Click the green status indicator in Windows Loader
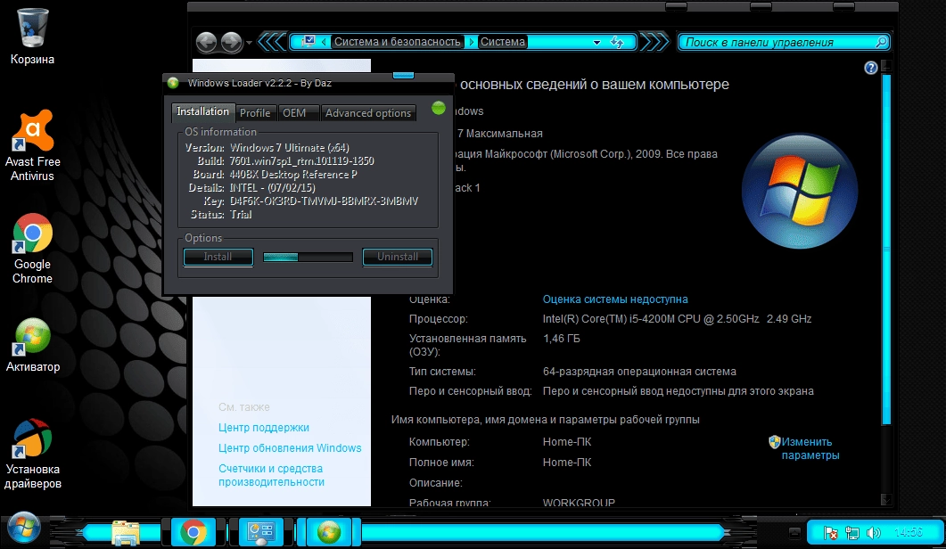Screen dimensions: 946x549 pyautogui.click(x=439, y=108)
